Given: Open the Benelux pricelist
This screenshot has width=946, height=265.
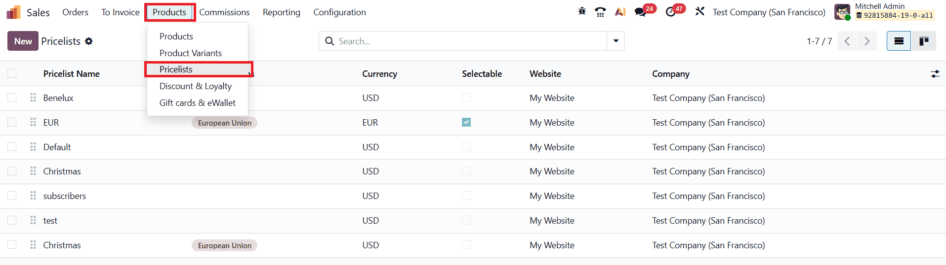Looking at the screenshot, I should tap(58, 98).
